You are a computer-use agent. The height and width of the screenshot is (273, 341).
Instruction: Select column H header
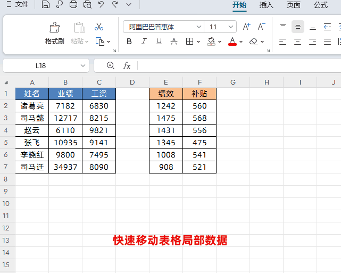tap(267, 82)
